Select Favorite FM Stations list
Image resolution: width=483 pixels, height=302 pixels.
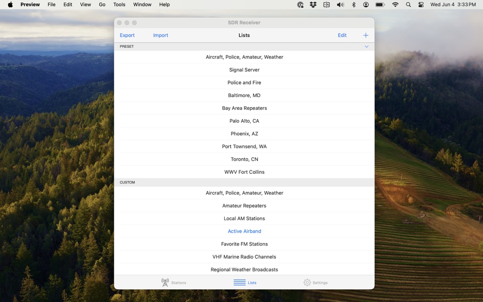[x=244, y=244]
